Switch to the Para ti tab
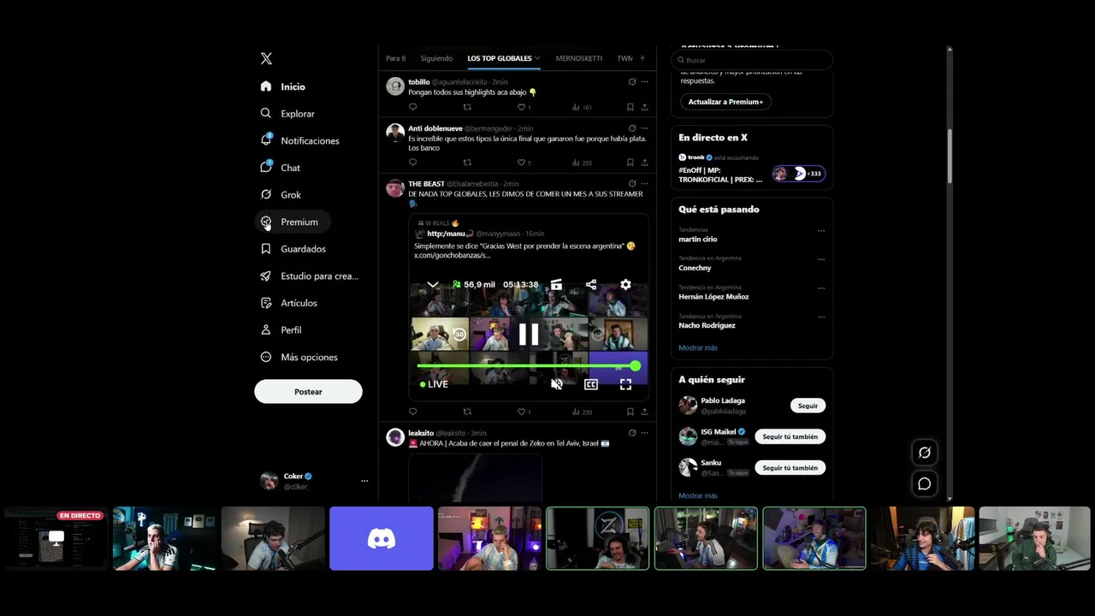This screenshot has height=616, width=1095. [395, 58]
